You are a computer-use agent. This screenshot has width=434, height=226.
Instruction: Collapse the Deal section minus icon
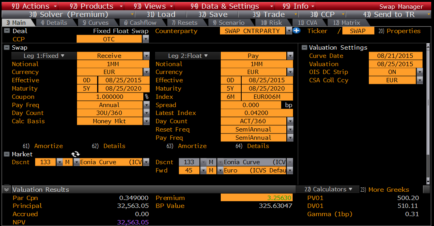[7, 31]
